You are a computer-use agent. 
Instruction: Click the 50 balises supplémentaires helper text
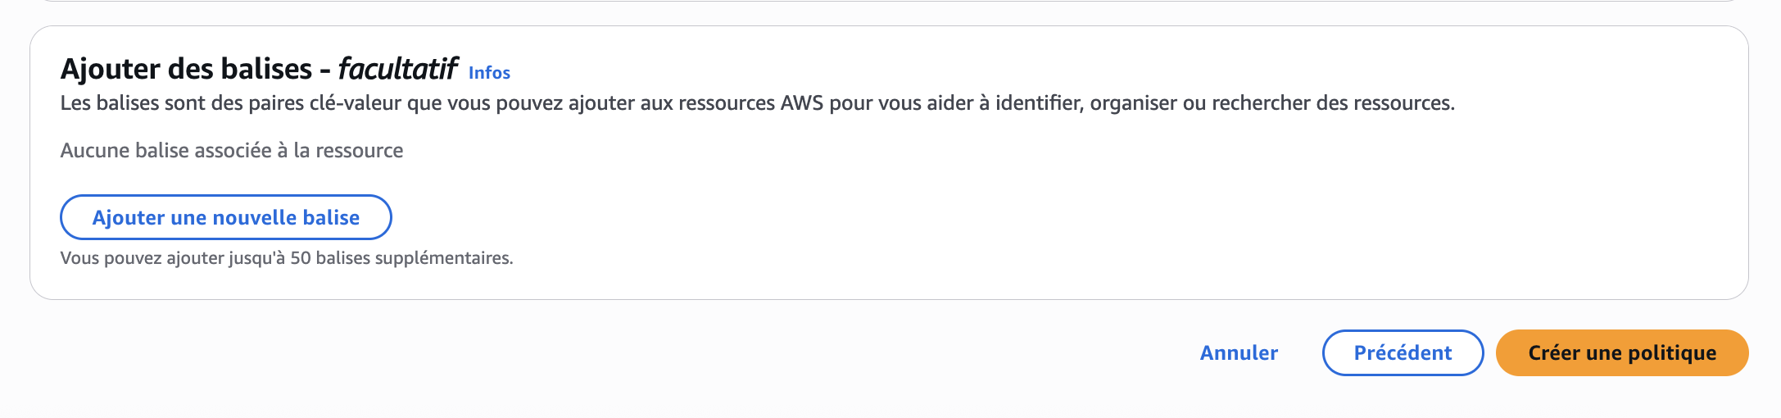401,258
